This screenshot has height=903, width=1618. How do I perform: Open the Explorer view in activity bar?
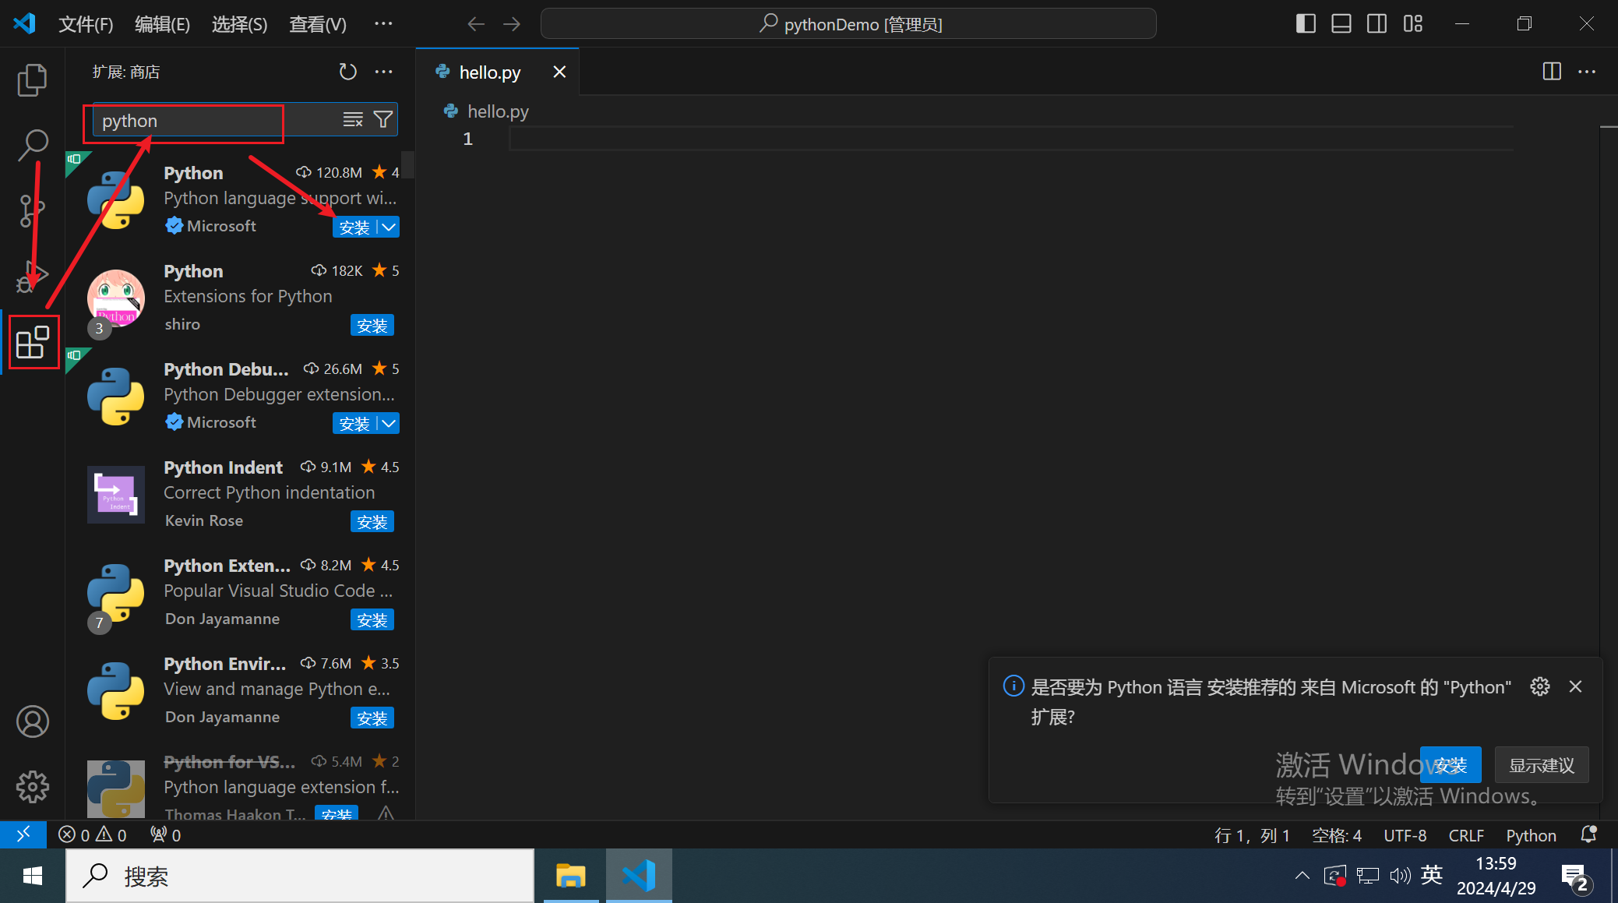tap(32, 79)
